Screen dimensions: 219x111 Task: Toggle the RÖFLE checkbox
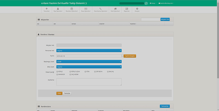pyautogui.click(x=57, y=72)
